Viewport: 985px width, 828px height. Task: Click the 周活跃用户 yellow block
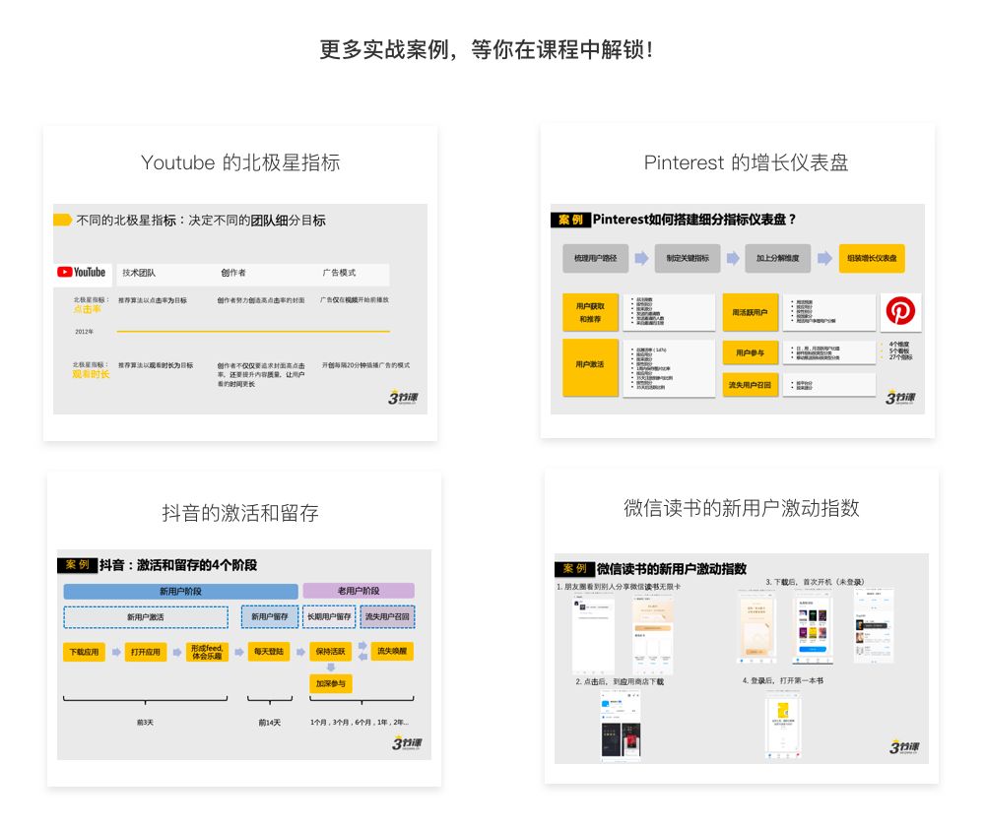[750, 312]
